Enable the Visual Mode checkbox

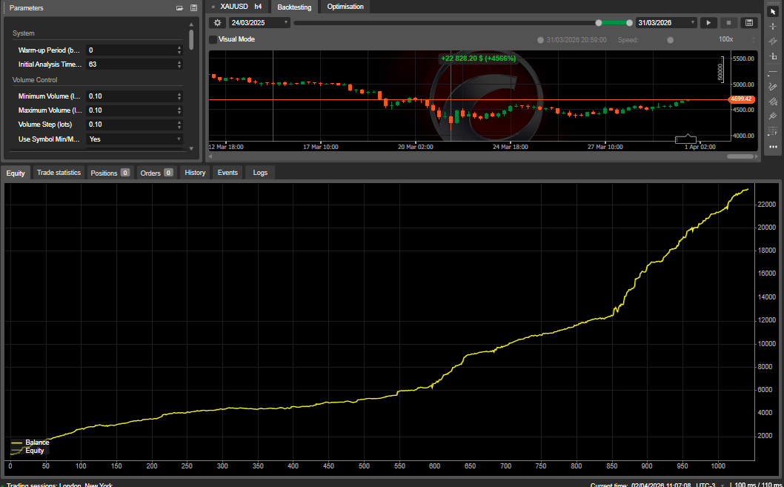click(213, 39)
